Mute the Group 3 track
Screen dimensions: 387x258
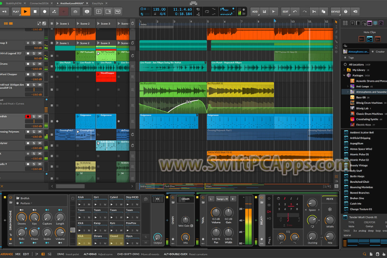pyautogui.click(x=39, y=43)
